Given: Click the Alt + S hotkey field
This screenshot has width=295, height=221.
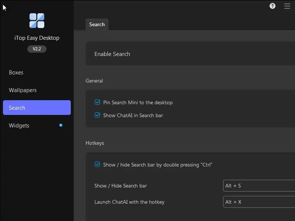Looking at the screenshot, I should click(259, 186).
